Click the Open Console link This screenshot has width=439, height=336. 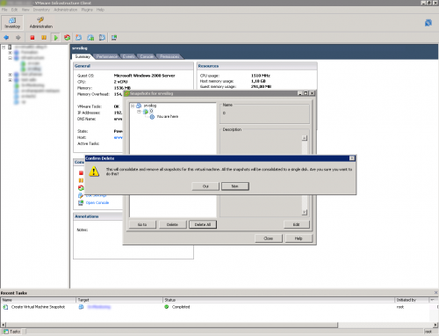[97, 202]
